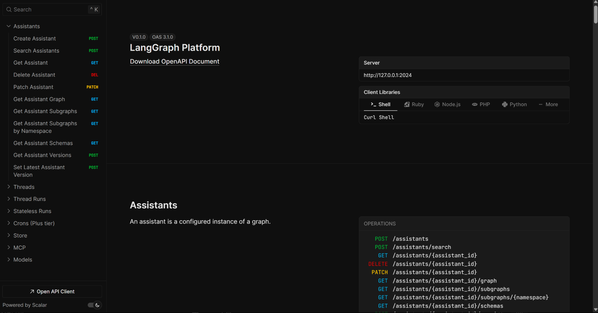The image size is (598, 313).
Task: Expand the Crons (Plus tier) section
Action: [x=8, y=223]
